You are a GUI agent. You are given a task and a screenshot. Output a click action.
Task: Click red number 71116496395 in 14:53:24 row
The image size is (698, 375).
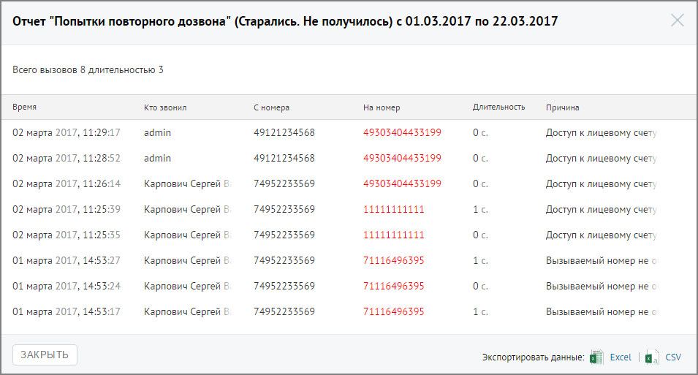click(393, 287)
